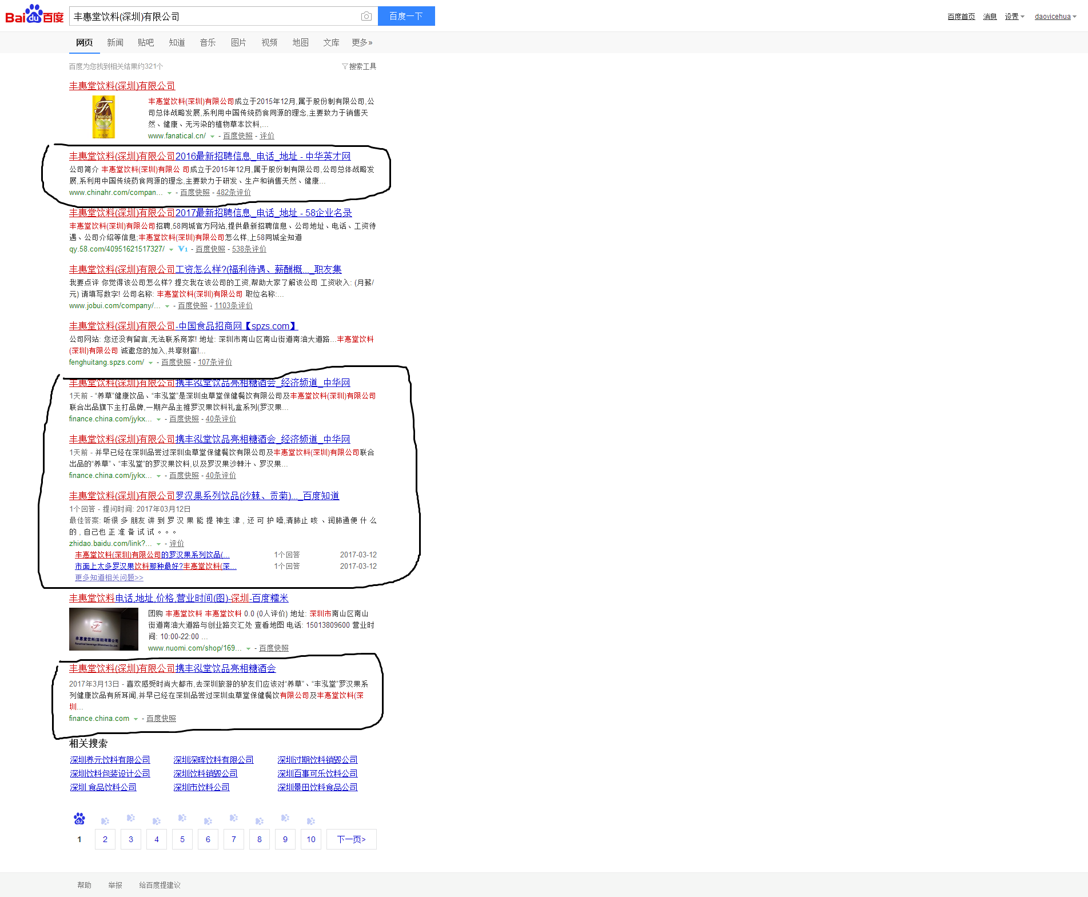Open the 中华英才网 recruitment result title
Viewport: 1088px width, 897px height.
(210, 156)
